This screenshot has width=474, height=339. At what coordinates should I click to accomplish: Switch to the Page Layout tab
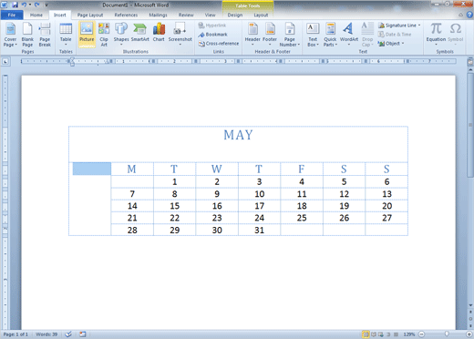pos(90,15)
